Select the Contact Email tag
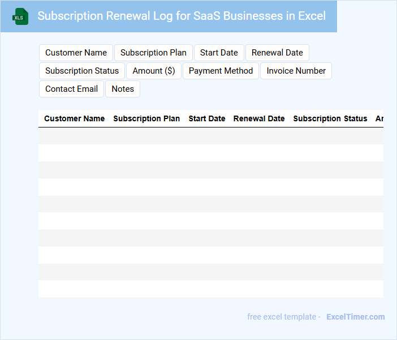This screenshot has height=340, width=397. 71,89
